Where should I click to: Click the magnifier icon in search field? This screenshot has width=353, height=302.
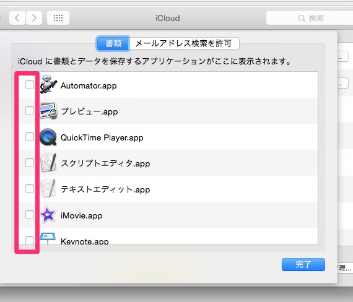point(302,18)
